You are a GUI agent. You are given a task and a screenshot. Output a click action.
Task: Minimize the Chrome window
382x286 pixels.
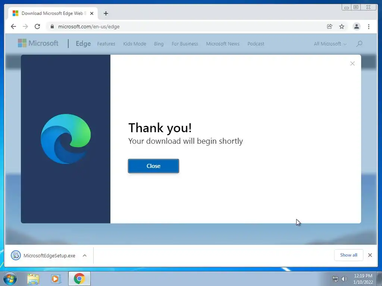coord(347,7)
